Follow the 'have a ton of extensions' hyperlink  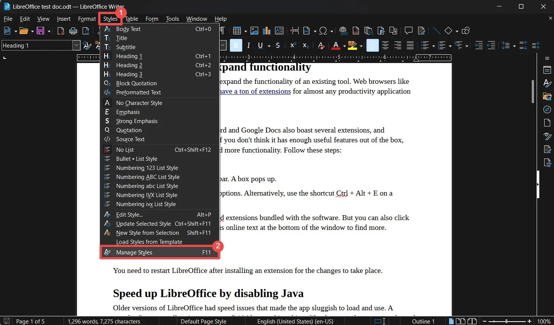(255, 91)
